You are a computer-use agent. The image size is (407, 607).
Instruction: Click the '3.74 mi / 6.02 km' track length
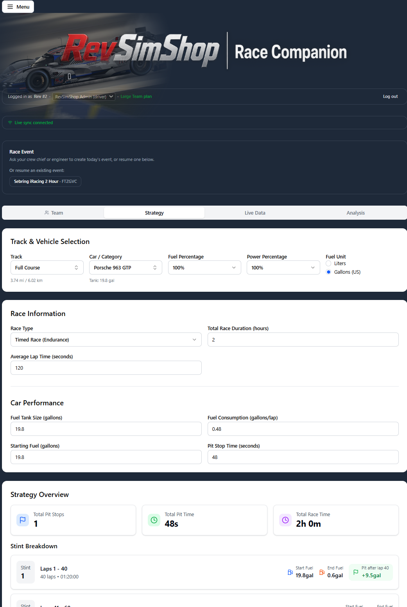coord(27,280)
